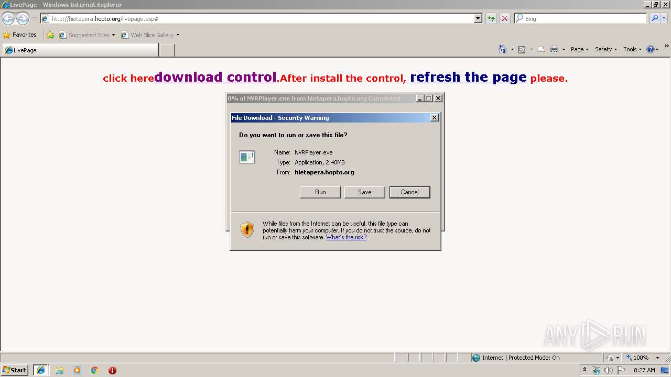Click Cancel in the File Download dialog
This screenshot has height=377, width=671.
click(x=410, y=192)
